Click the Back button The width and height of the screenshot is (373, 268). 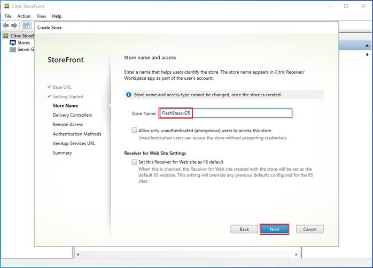[x=244, y=229]
